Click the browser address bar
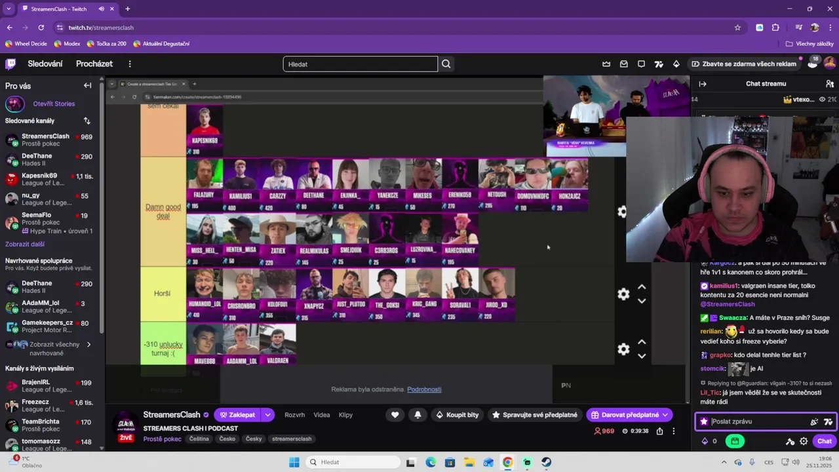Screen dimensions: 839x472 click(393, 28)
